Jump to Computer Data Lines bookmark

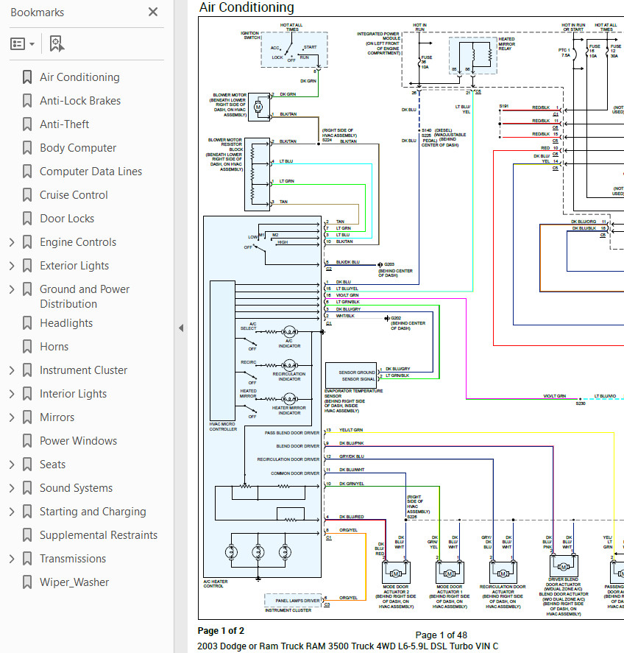click(91, 171)
